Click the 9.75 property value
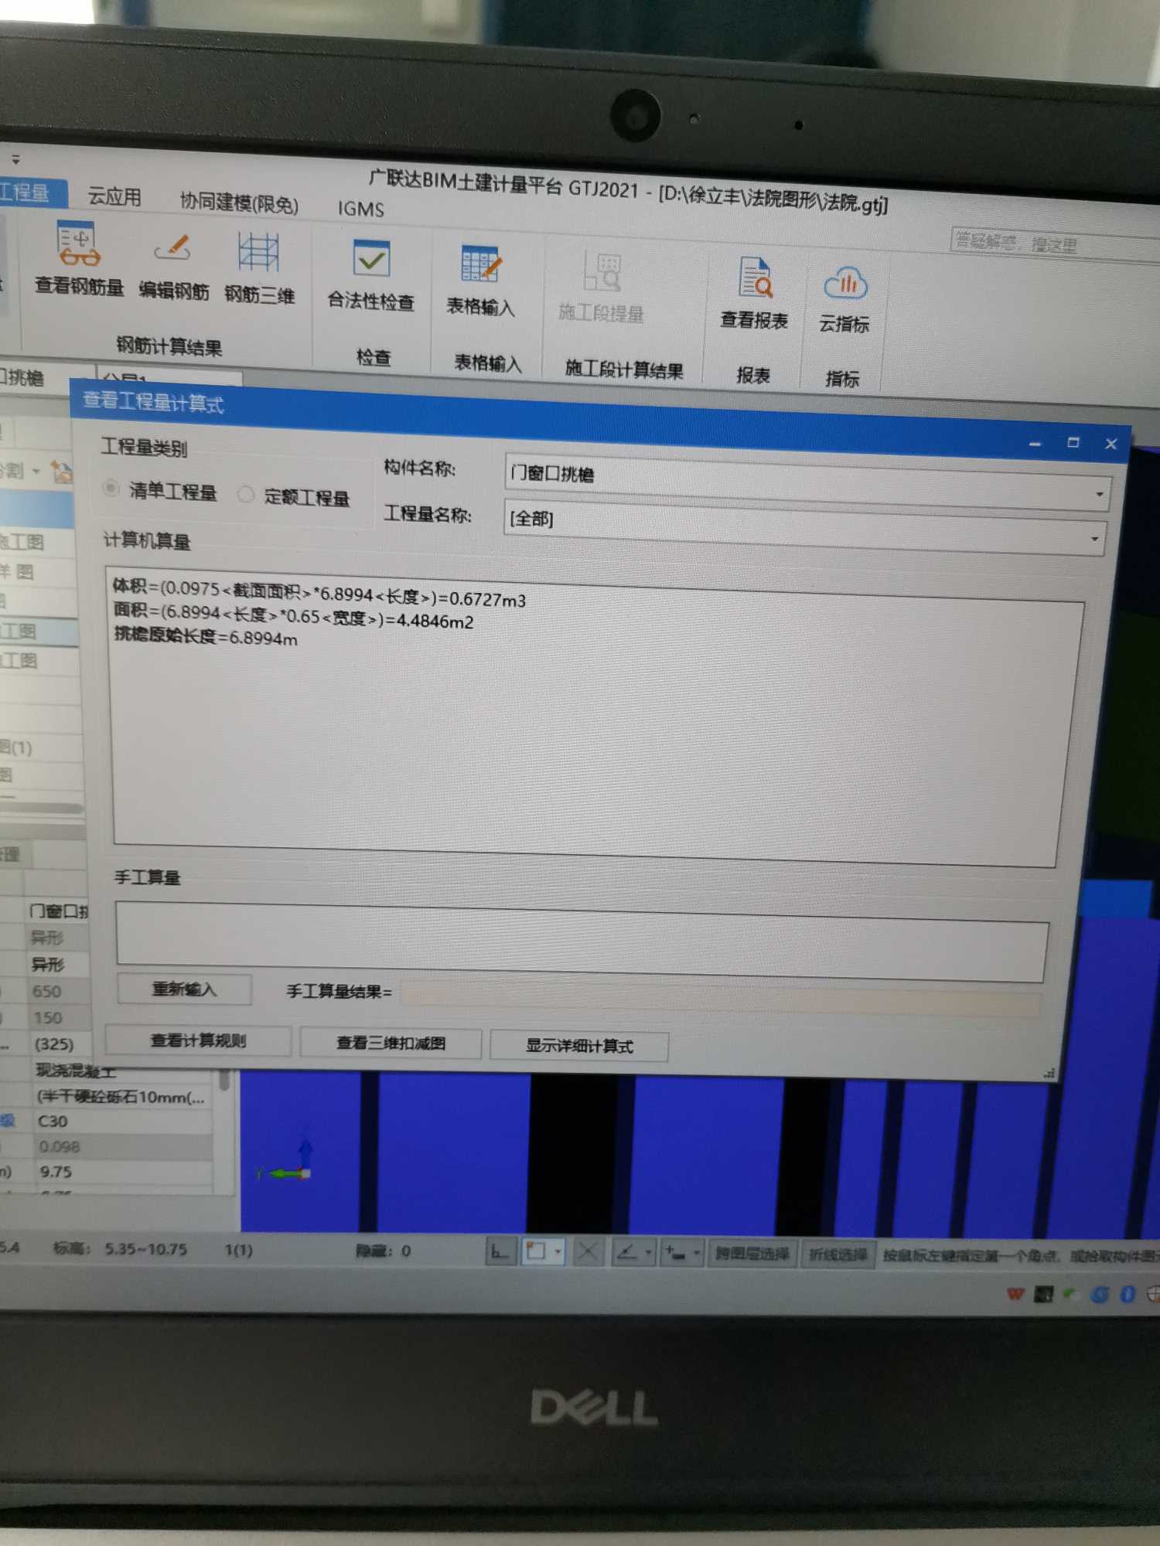 coord(55,1172)
